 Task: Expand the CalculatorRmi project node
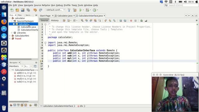[x=10, y=36]
